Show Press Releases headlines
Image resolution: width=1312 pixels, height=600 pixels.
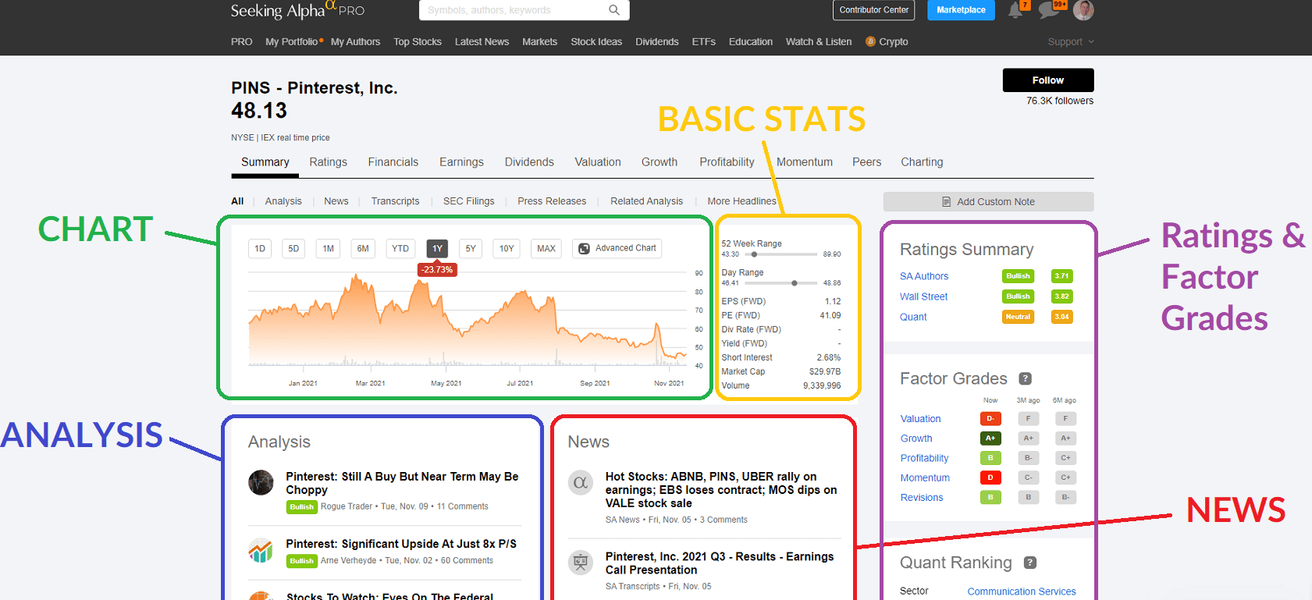[552, 201]
